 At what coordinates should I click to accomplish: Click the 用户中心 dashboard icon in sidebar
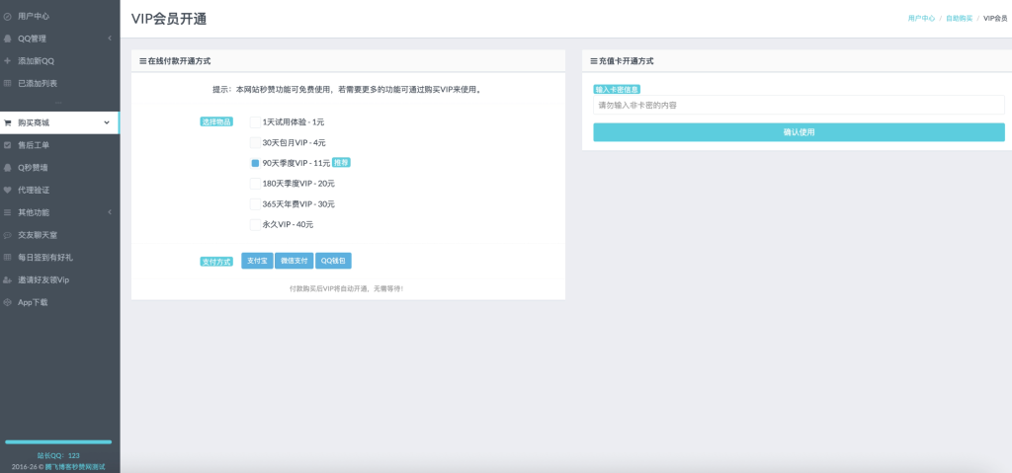click(8, 16)
